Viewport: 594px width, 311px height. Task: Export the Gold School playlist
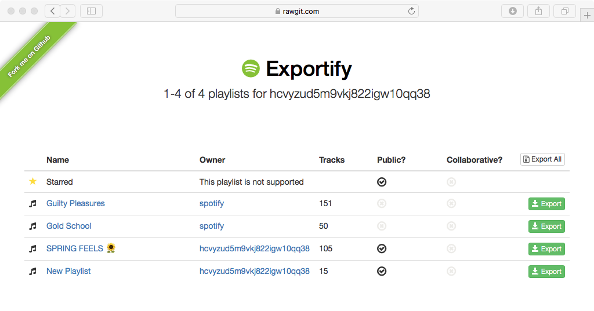[x=546, y=226]
